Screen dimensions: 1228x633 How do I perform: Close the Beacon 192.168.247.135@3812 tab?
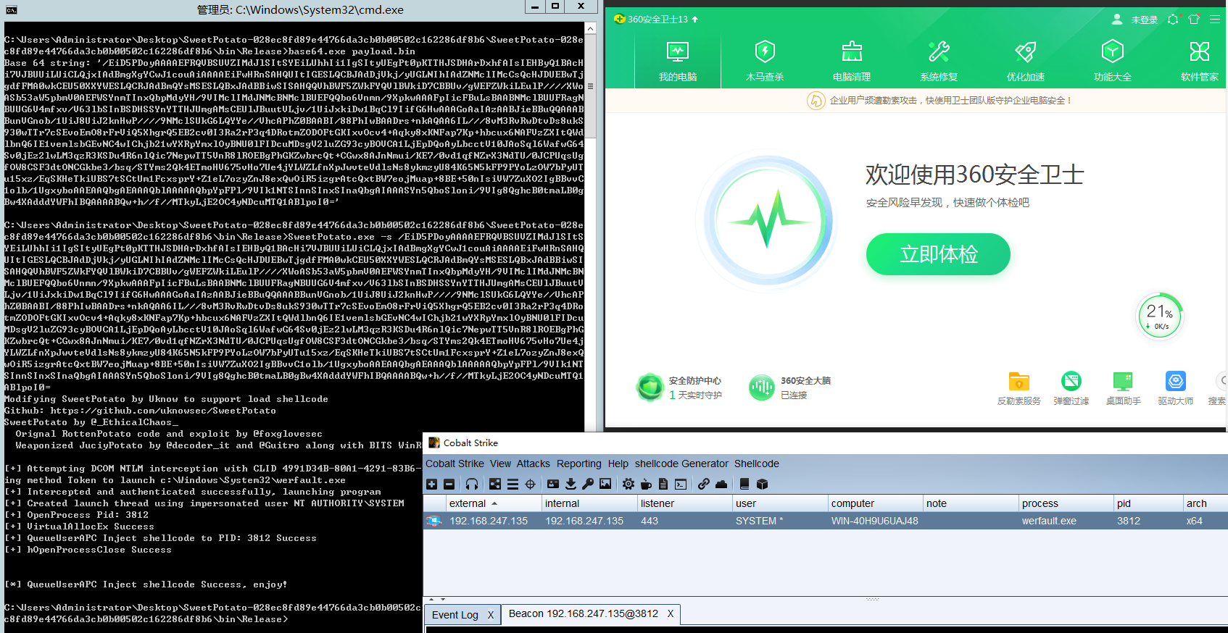(x=671, y=614)
